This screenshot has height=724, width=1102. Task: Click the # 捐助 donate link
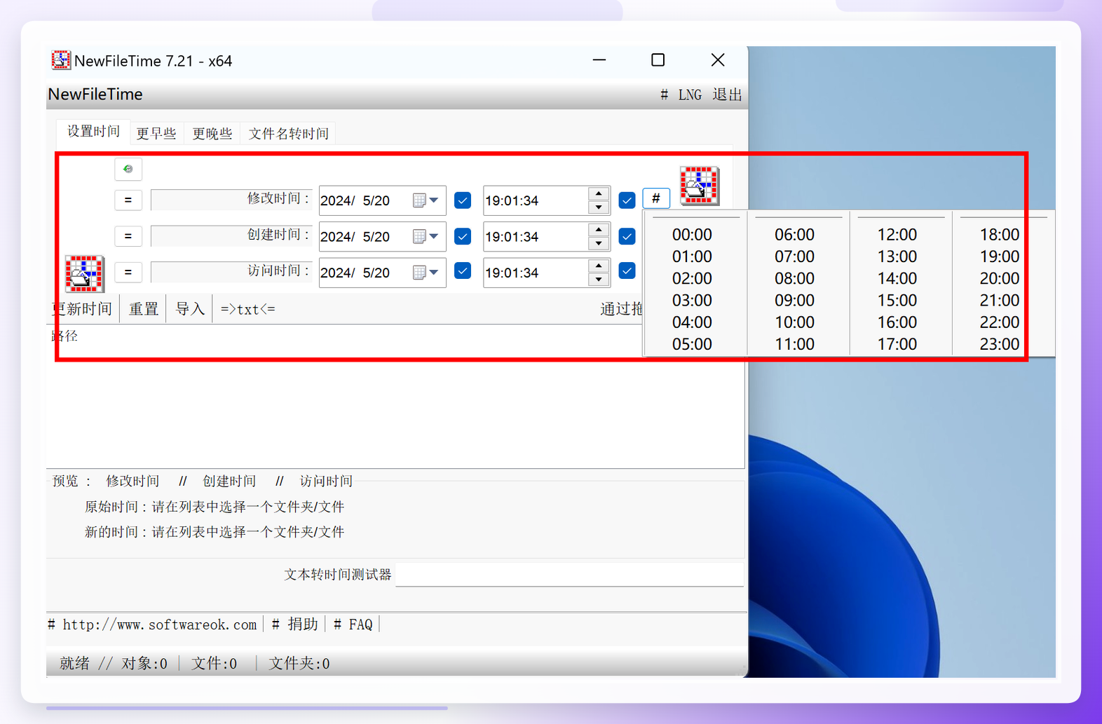click(295, 624)
